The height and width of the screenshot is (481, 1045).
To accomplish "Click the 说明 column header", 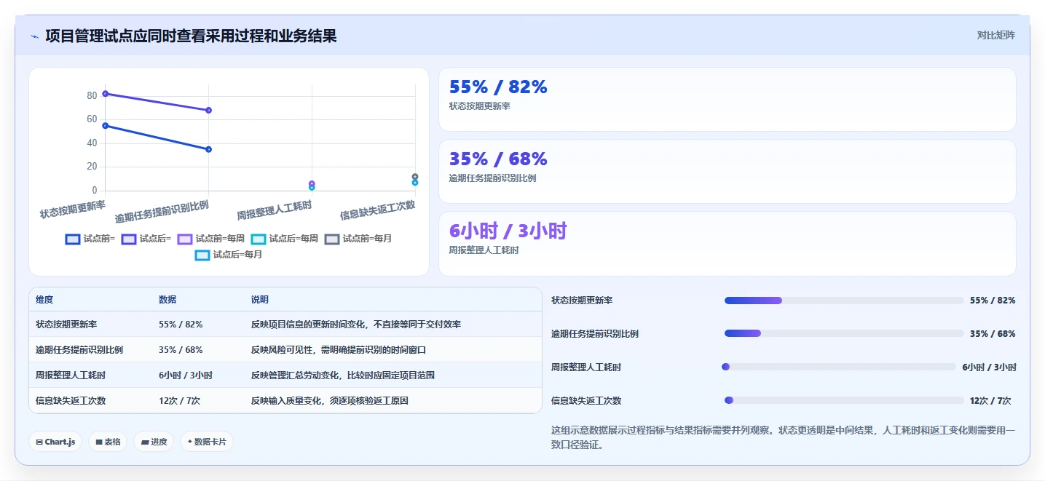I will (260, 300).
